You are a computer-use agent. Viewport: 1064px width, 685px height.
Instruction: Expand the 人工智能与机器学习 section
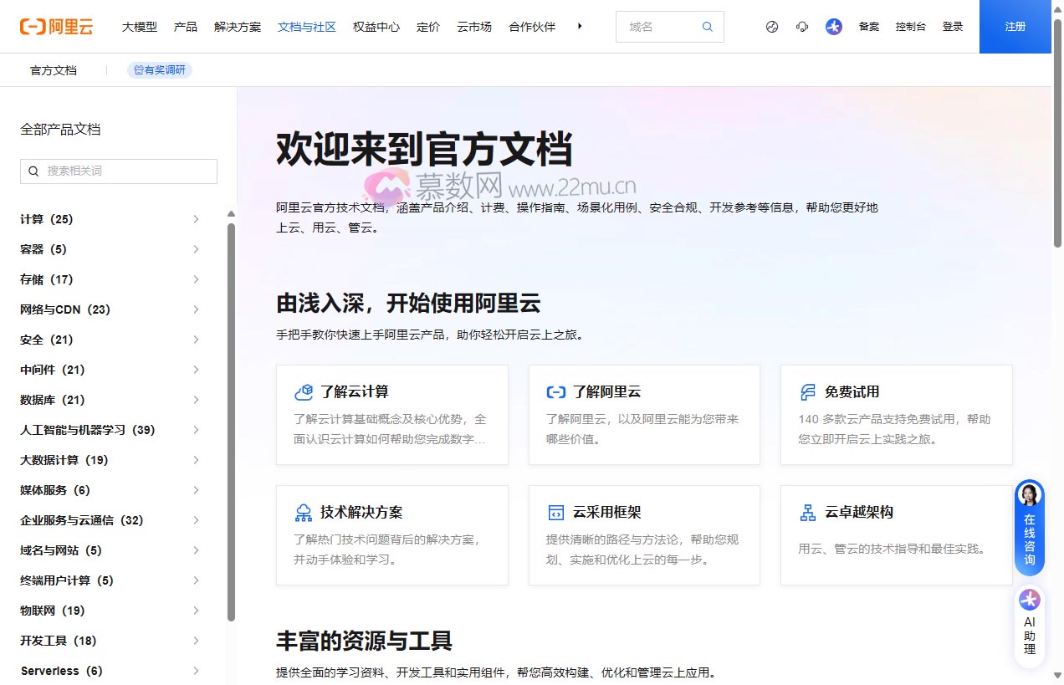point(196,429)
